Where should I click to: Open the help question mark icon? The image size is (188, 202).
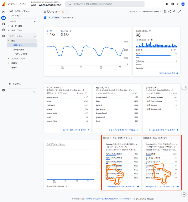coord(173,4)
